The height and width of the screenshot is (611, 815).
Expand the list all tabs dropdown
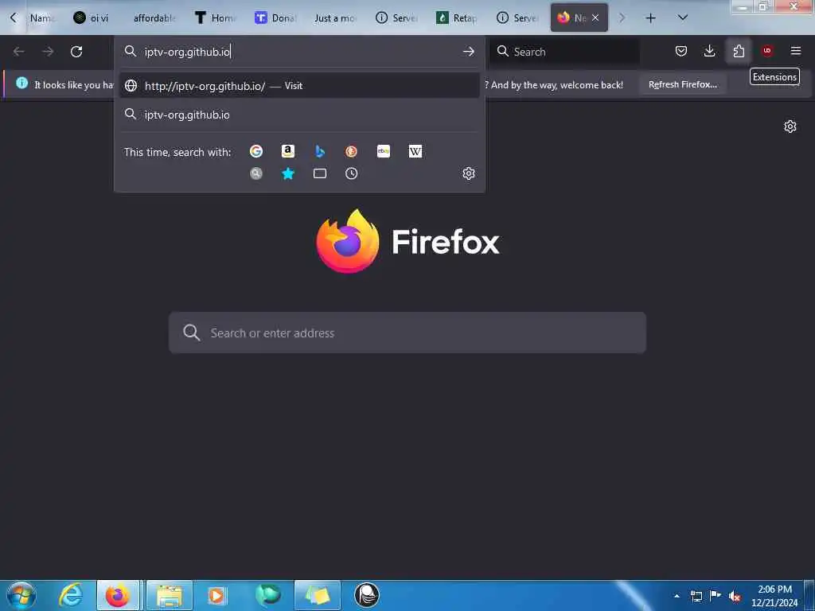(683, 18)
